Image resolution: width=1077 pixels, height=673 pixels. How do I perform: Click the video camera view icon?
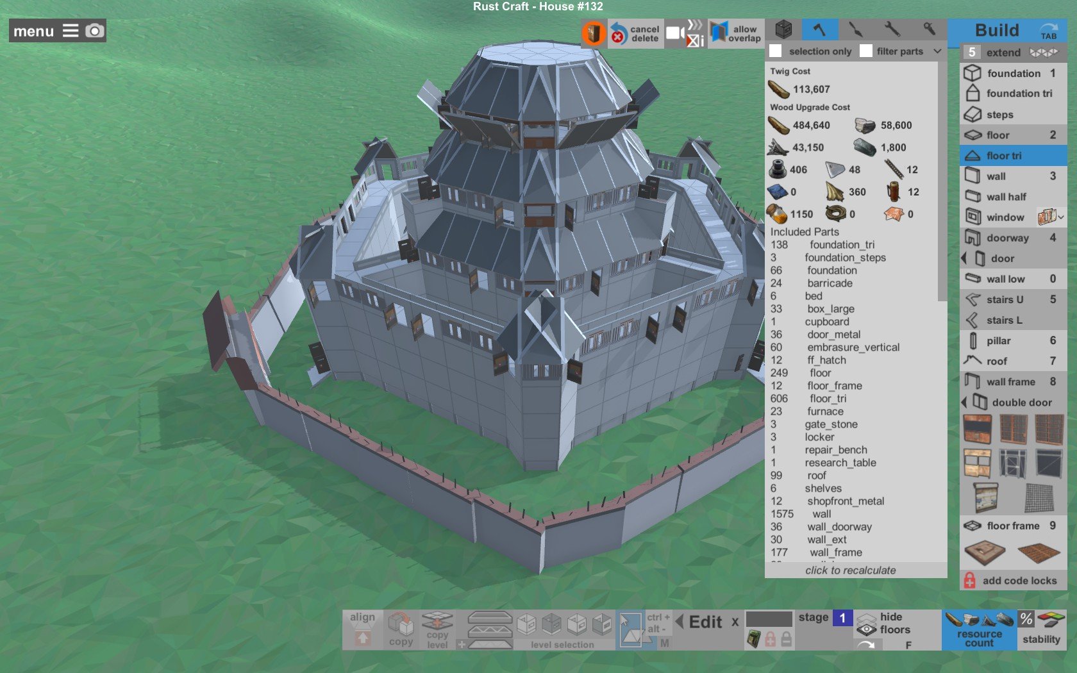click(x=674, y=33)
